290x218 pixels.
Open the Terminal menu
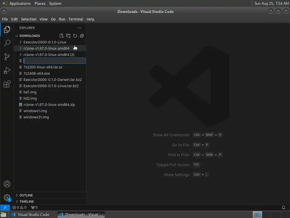(76, 19)
